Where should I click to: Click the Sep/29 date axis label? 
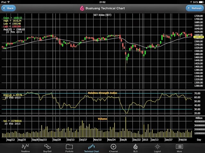click(57, 140)
